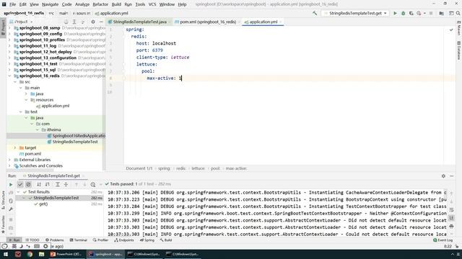Open Event Log in status bar
This screenshot has width=462, height=259.
tap(443, 240)
